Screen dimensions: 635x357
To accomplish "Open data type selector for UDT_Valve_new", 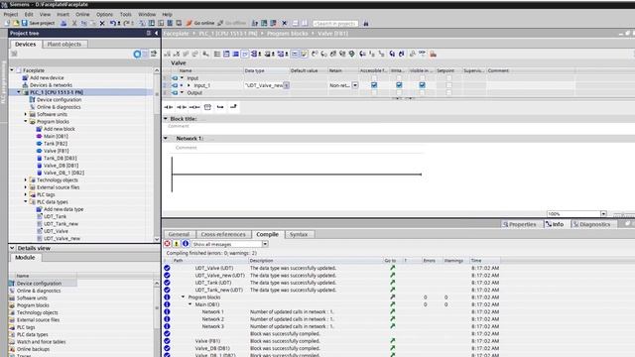I will 287,85.
